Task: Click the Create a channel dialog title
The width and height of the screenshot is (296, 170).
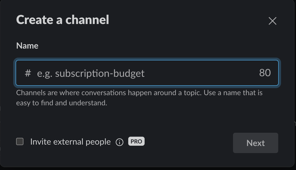Action: [x=62, y=20]
